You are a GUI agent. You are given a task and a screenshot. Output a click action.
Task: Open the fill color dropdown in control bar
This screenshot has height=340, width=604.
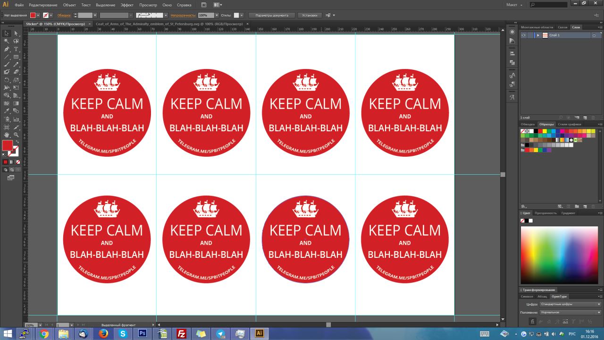(x=39, y=16)
